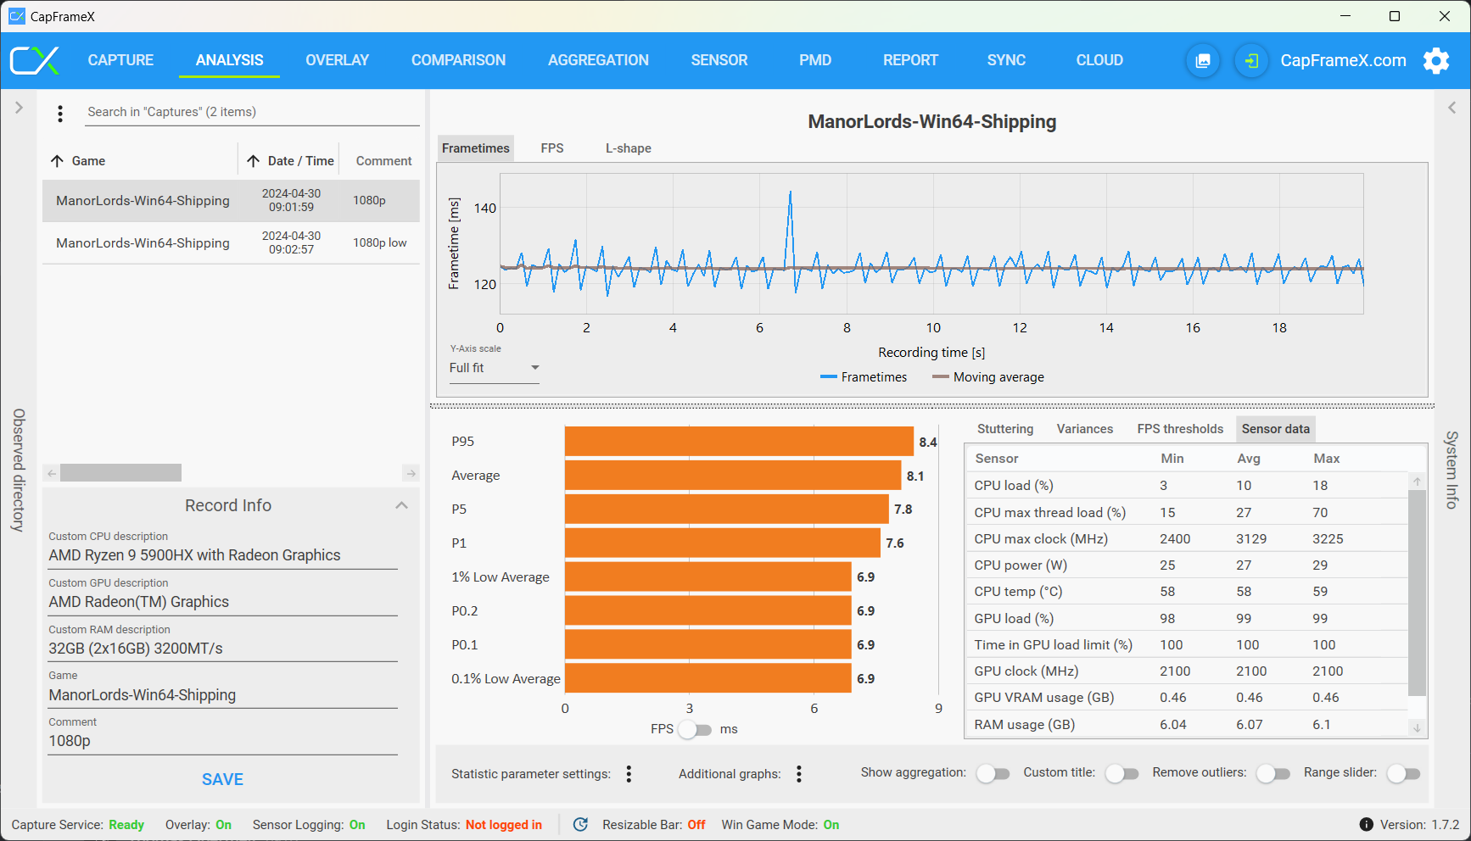
Task: Click the captures list horizontal scrollbar thumb
Action: (x=120, y=473)
